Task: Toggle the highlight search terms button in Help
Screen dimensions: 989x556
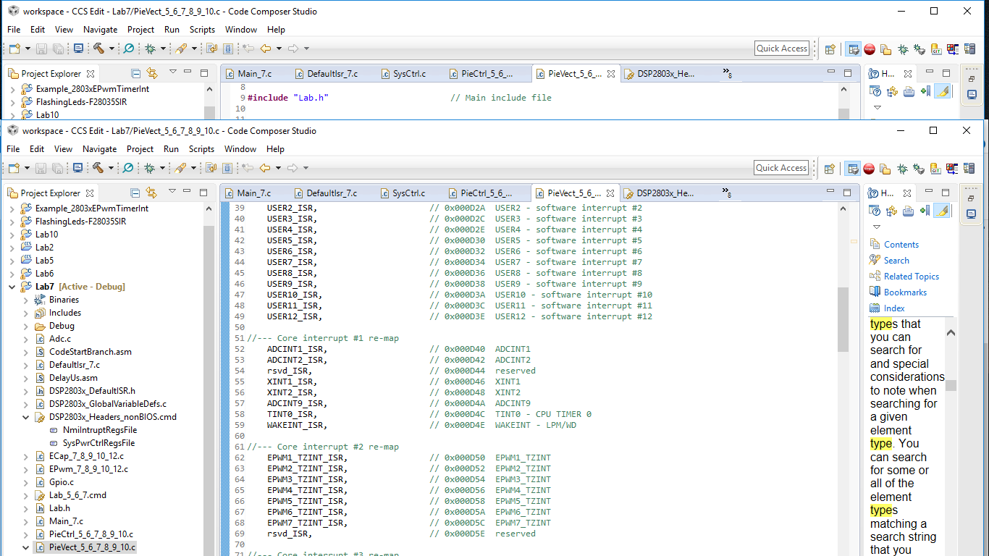Action: (x=941, y=211)
